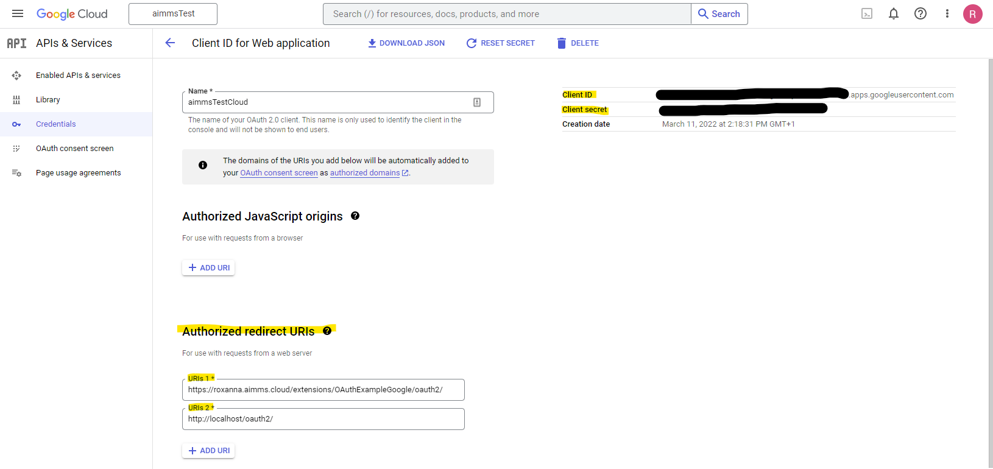Open the aimmsTest project selector
993x469 pixels.
(x=173, y=14)
